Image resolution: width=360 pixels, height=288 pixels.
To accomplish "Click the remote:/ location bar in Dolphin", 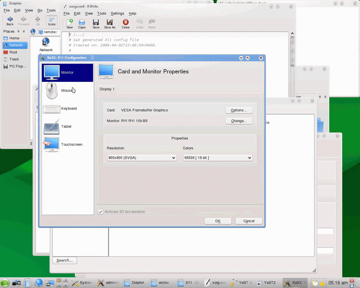I will click(48, 32).
